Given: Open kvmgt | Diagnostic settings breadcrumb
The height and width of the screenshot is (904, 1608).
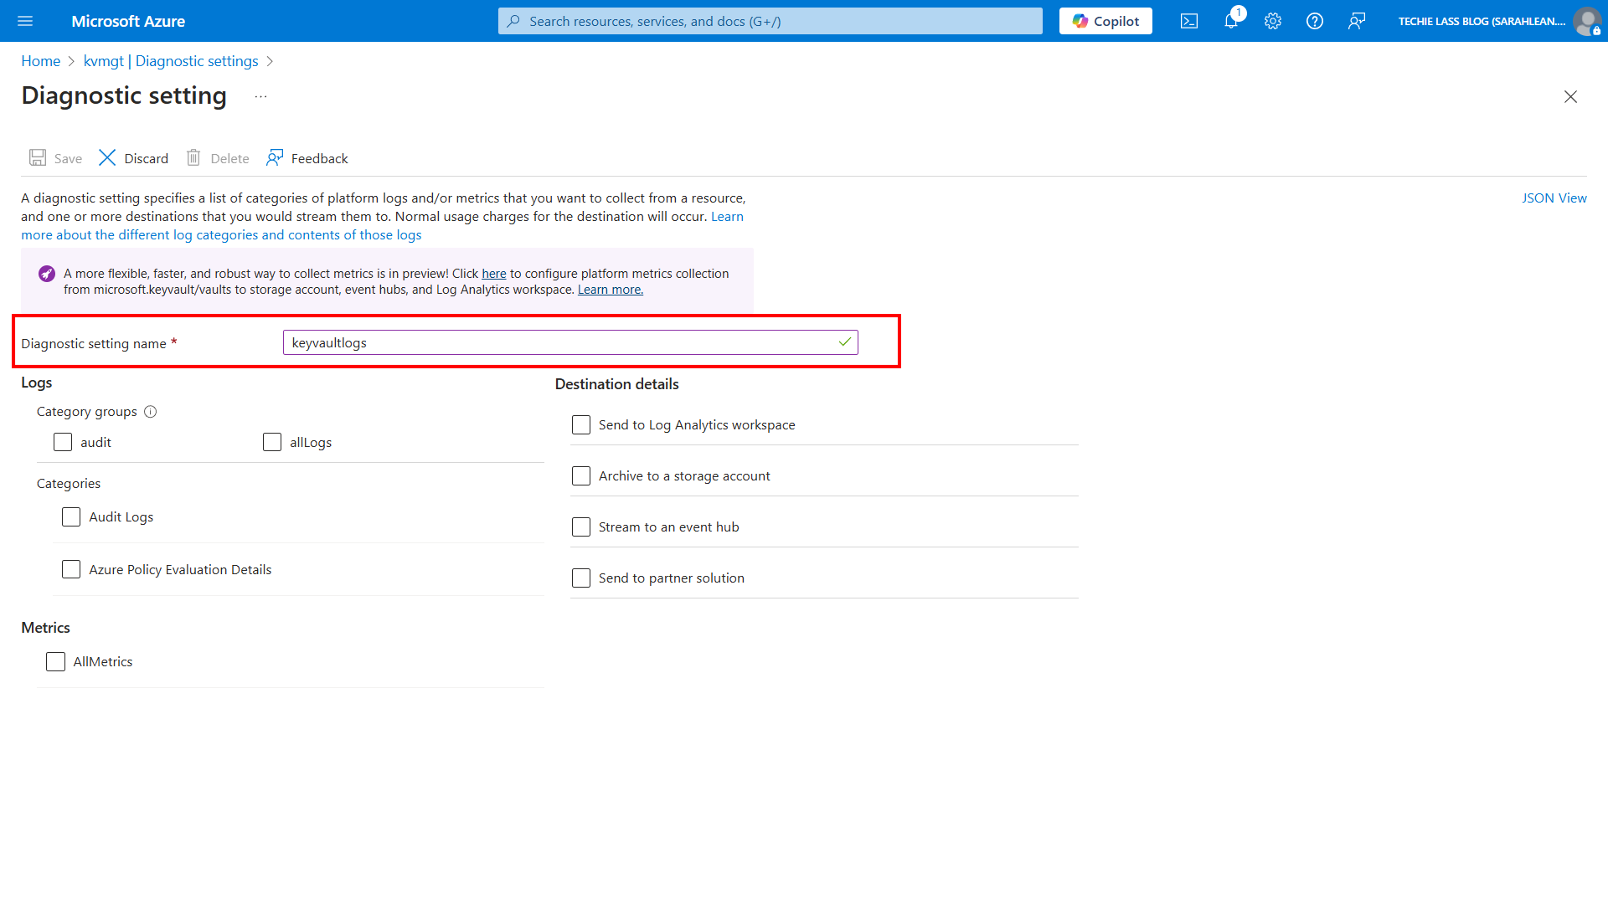Looking at the screenshot, I should (170, 60).
